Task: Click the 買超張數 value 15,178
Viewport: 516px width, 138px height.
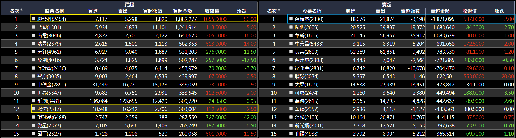Action: (x=160, y=85)
